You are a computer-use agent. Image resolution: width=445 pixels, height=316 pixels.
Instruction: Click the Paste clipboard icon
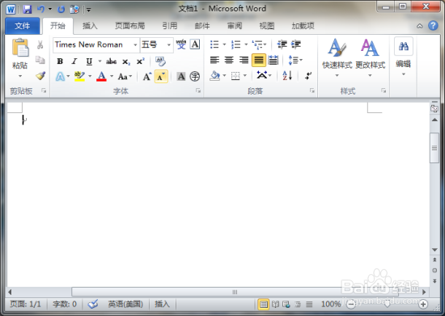[x=20, y=48]
